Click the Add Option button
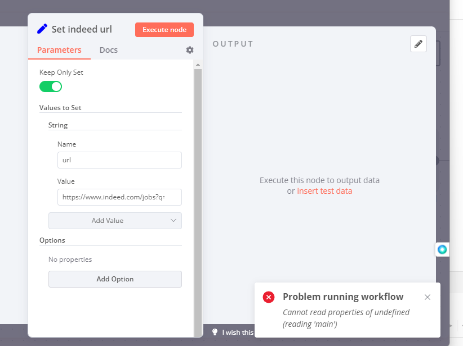The image size is (463, 346). tap(115, 279)
